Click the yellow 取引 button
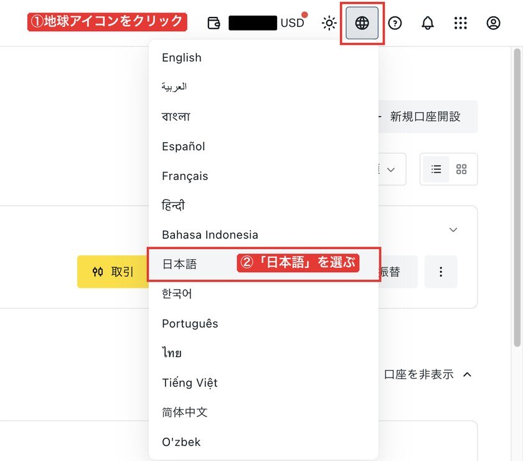Screen dimensions: 523x461 tap(113, 272)
